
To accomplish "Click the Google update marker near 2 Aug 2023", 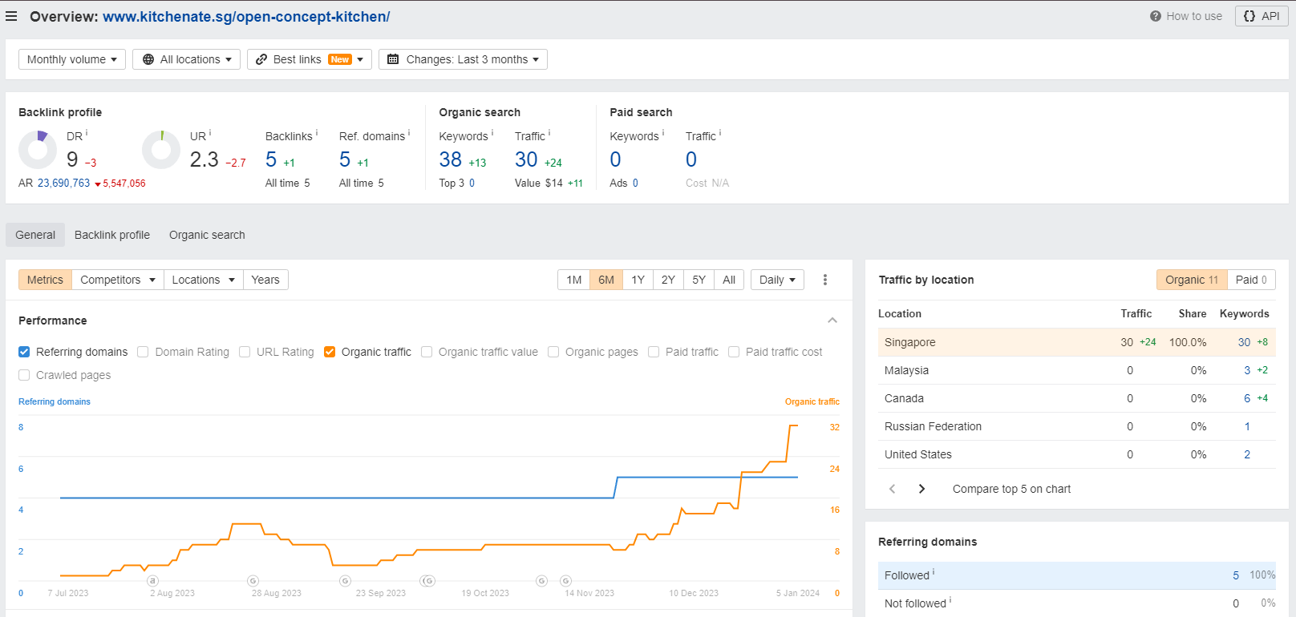I will click(x=153, y=581).
